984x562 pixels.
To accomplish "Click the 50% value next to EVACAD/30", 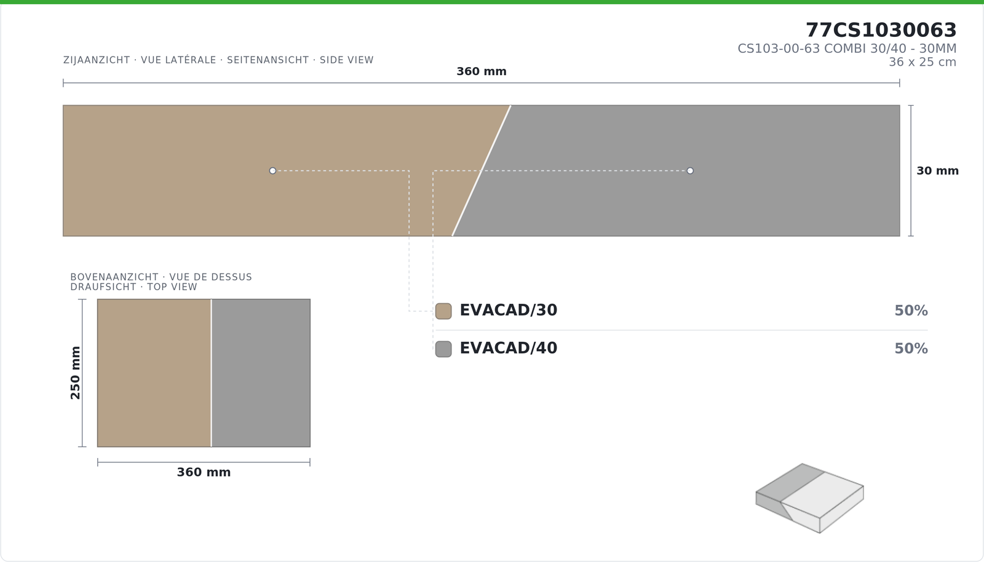I will tap(911, 311).
